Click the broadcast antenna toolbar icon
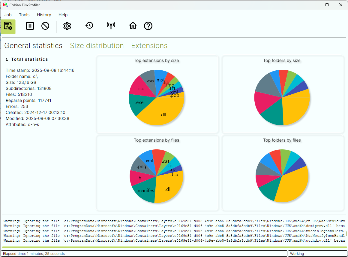Screen dimensions: 348x257 click(x=111, y=26)
